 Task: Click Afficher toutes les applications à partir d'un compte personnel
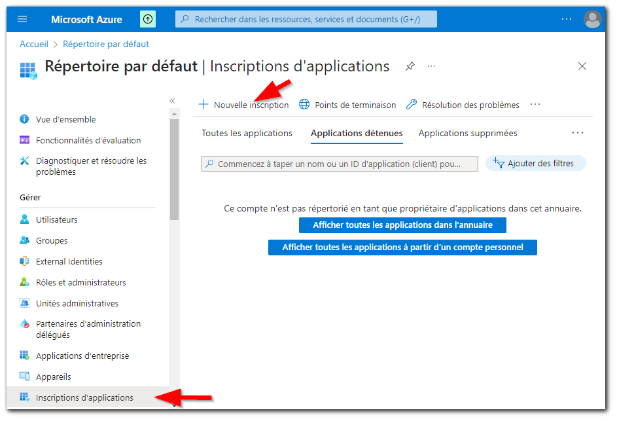[x=402, y=247]
